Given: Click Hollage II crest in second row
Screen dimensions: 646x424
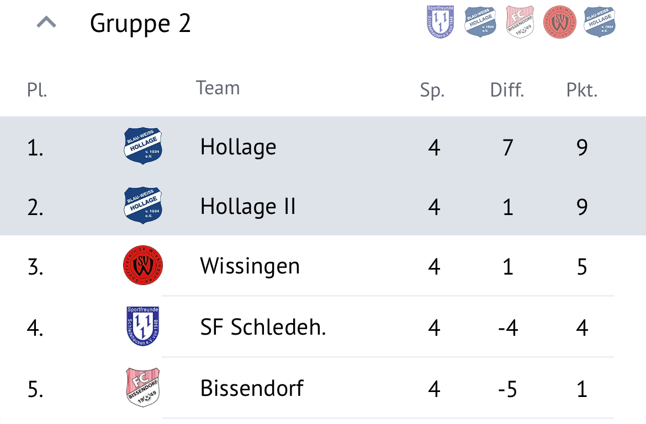Looking at the screenshot, I should 143,206.
